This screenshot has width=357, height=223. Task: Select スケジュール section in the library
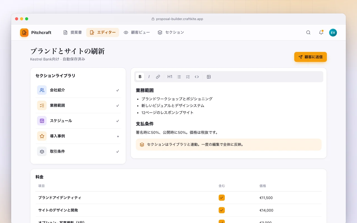pyautogui.click(x=78, y=121)
